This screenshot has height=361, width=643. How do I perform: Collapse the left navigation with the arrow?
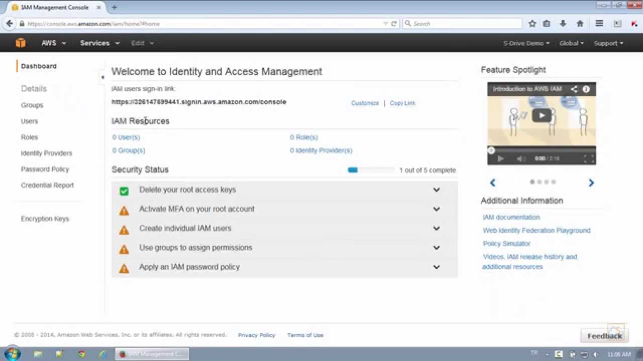102,77
